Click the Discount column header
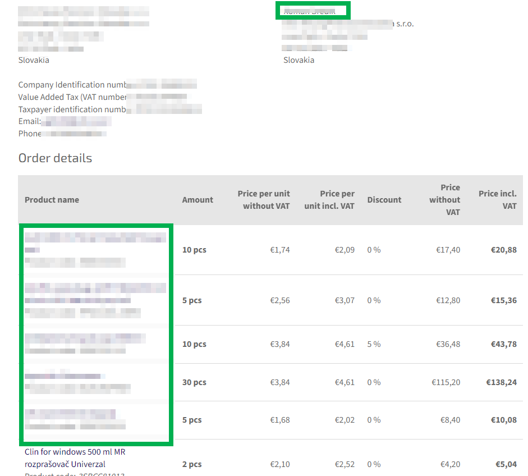 384,200
